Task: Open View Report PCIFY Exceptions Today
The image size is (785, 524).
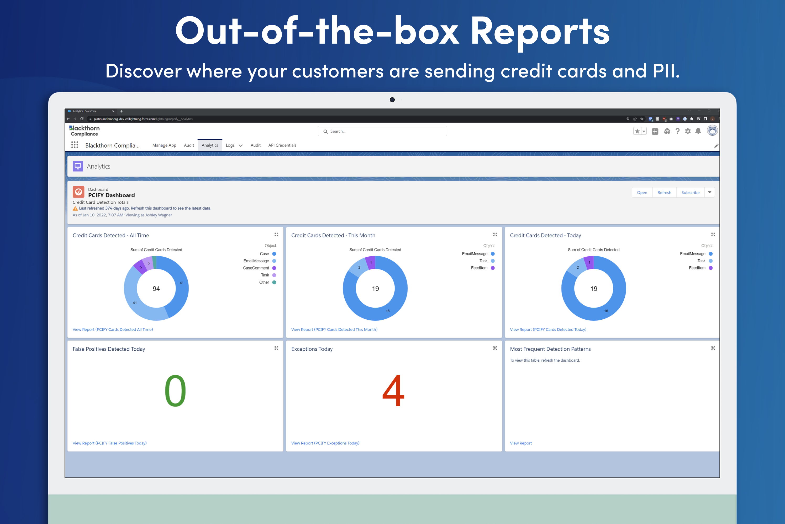Action: click(x=325, y=443)
